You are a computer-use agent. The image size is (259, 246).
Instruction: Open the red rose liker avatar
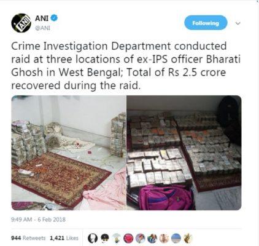pyautogui.click(x=128, y=238)
